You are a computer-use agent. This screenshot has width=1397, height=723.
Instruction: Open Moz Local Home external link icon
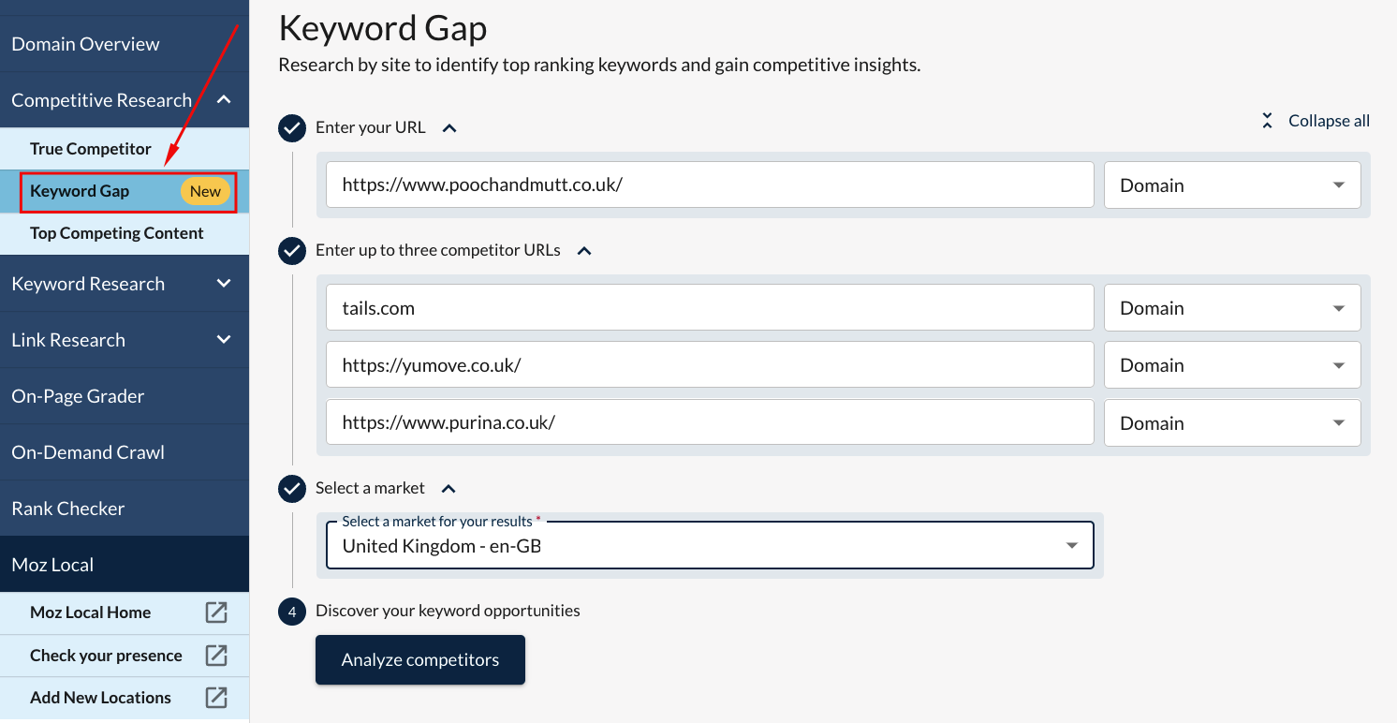tap(216, 612)
